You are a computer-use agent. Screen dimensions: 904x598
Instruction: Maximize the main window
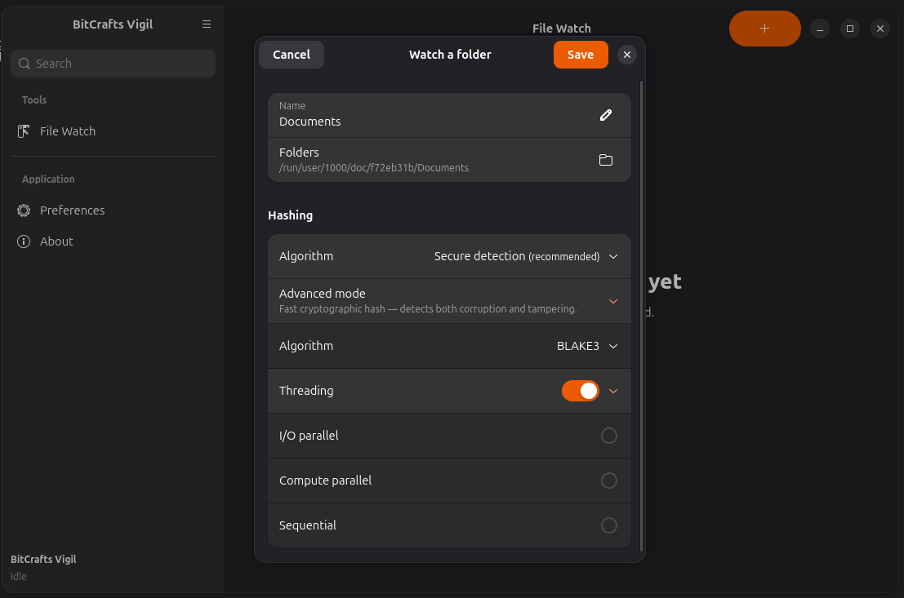point(850,29)
